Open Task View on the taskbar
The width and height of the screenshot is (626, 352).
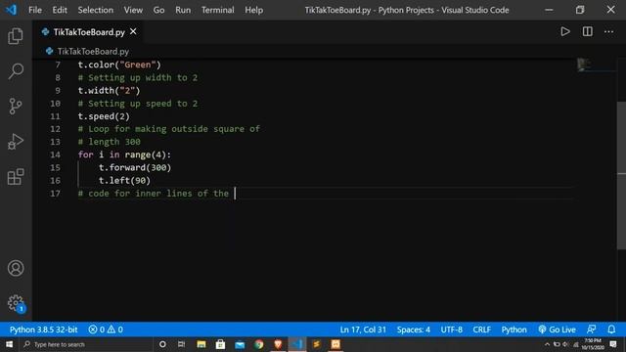pos(182,344)
